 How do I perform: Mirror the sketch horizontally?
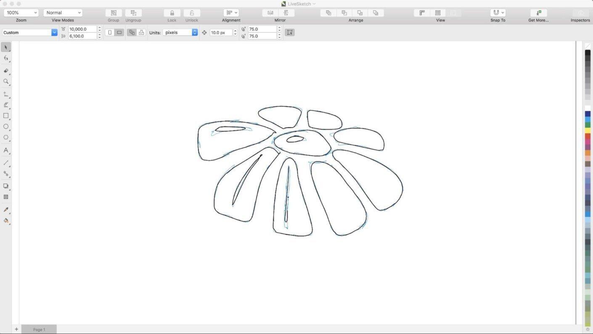point(270,13)
